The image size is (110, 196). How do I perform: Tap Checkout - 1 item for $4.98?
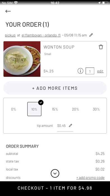(55, 188)
